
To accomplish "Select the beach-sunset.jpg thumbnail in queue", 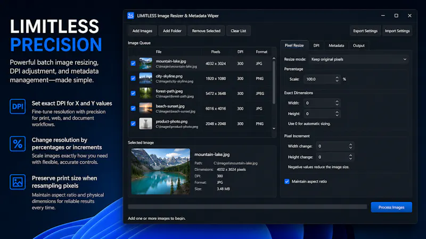I will pyautogui.click(x=145, y=108).
